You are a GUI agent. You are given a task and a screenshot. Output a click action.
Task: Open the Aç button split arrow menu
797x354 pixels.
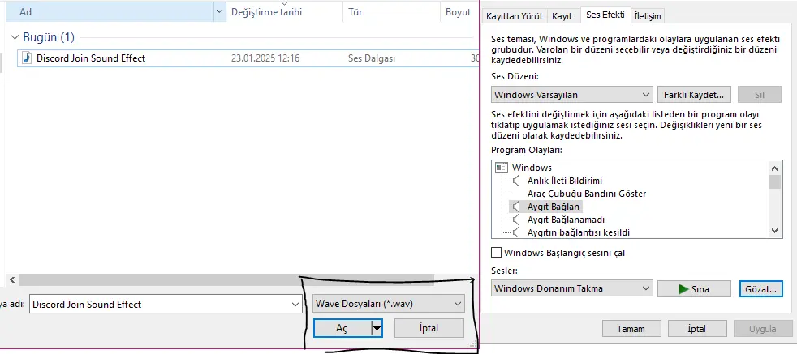(x=377, y=328)
